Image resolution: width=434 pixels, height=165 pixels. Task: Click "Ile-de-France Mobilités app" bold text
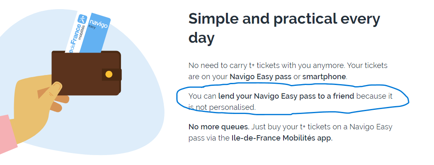click(281, 138)
